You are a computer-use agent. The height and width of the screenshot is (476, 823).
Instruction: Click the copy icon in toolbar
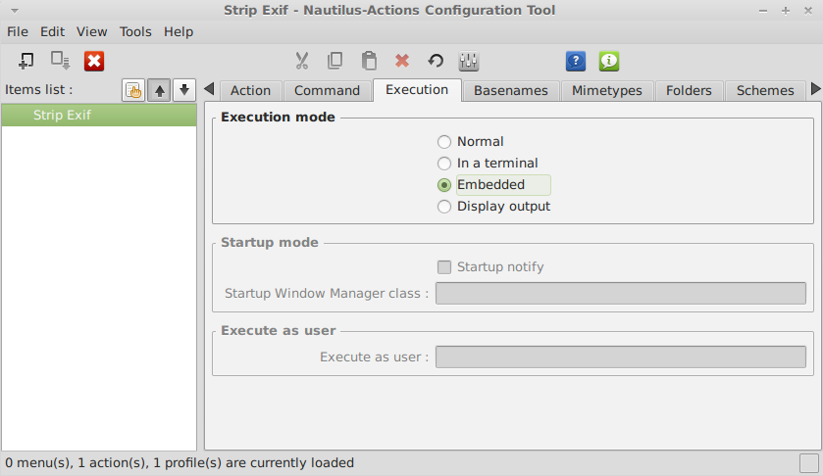[x=334, y=61]
